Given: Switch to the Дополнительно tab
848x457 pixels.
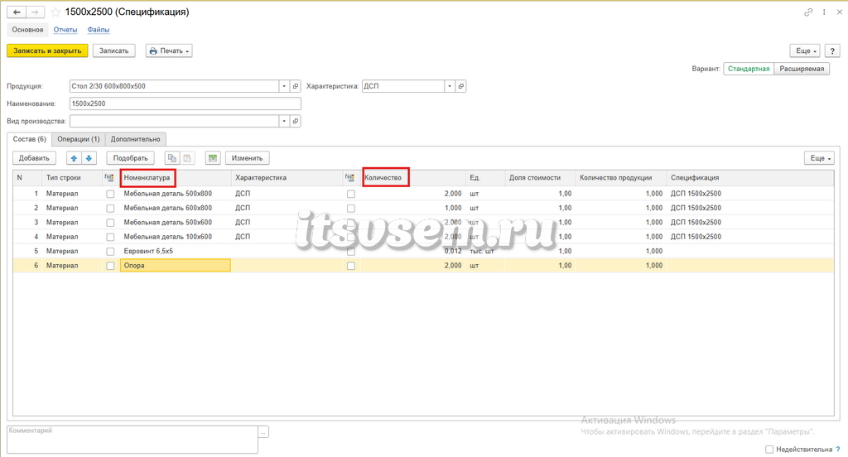Looking at the screenshot, I should click(x=135, y=139).
